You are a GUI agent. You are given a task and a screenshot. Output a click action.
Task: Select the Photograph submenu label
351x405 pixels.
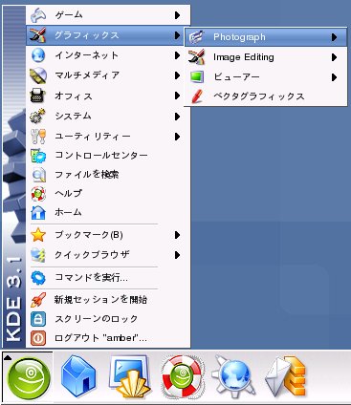click(239, 37)
